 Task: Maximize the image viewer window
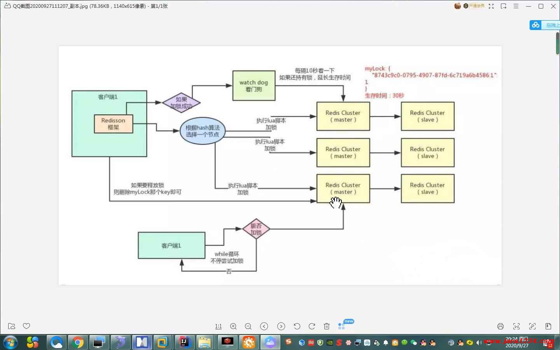tap(541, 6)
